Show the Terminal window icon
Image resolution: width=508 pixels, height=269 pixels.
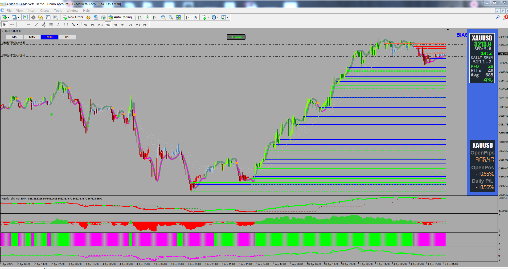[x=48, y=17]
